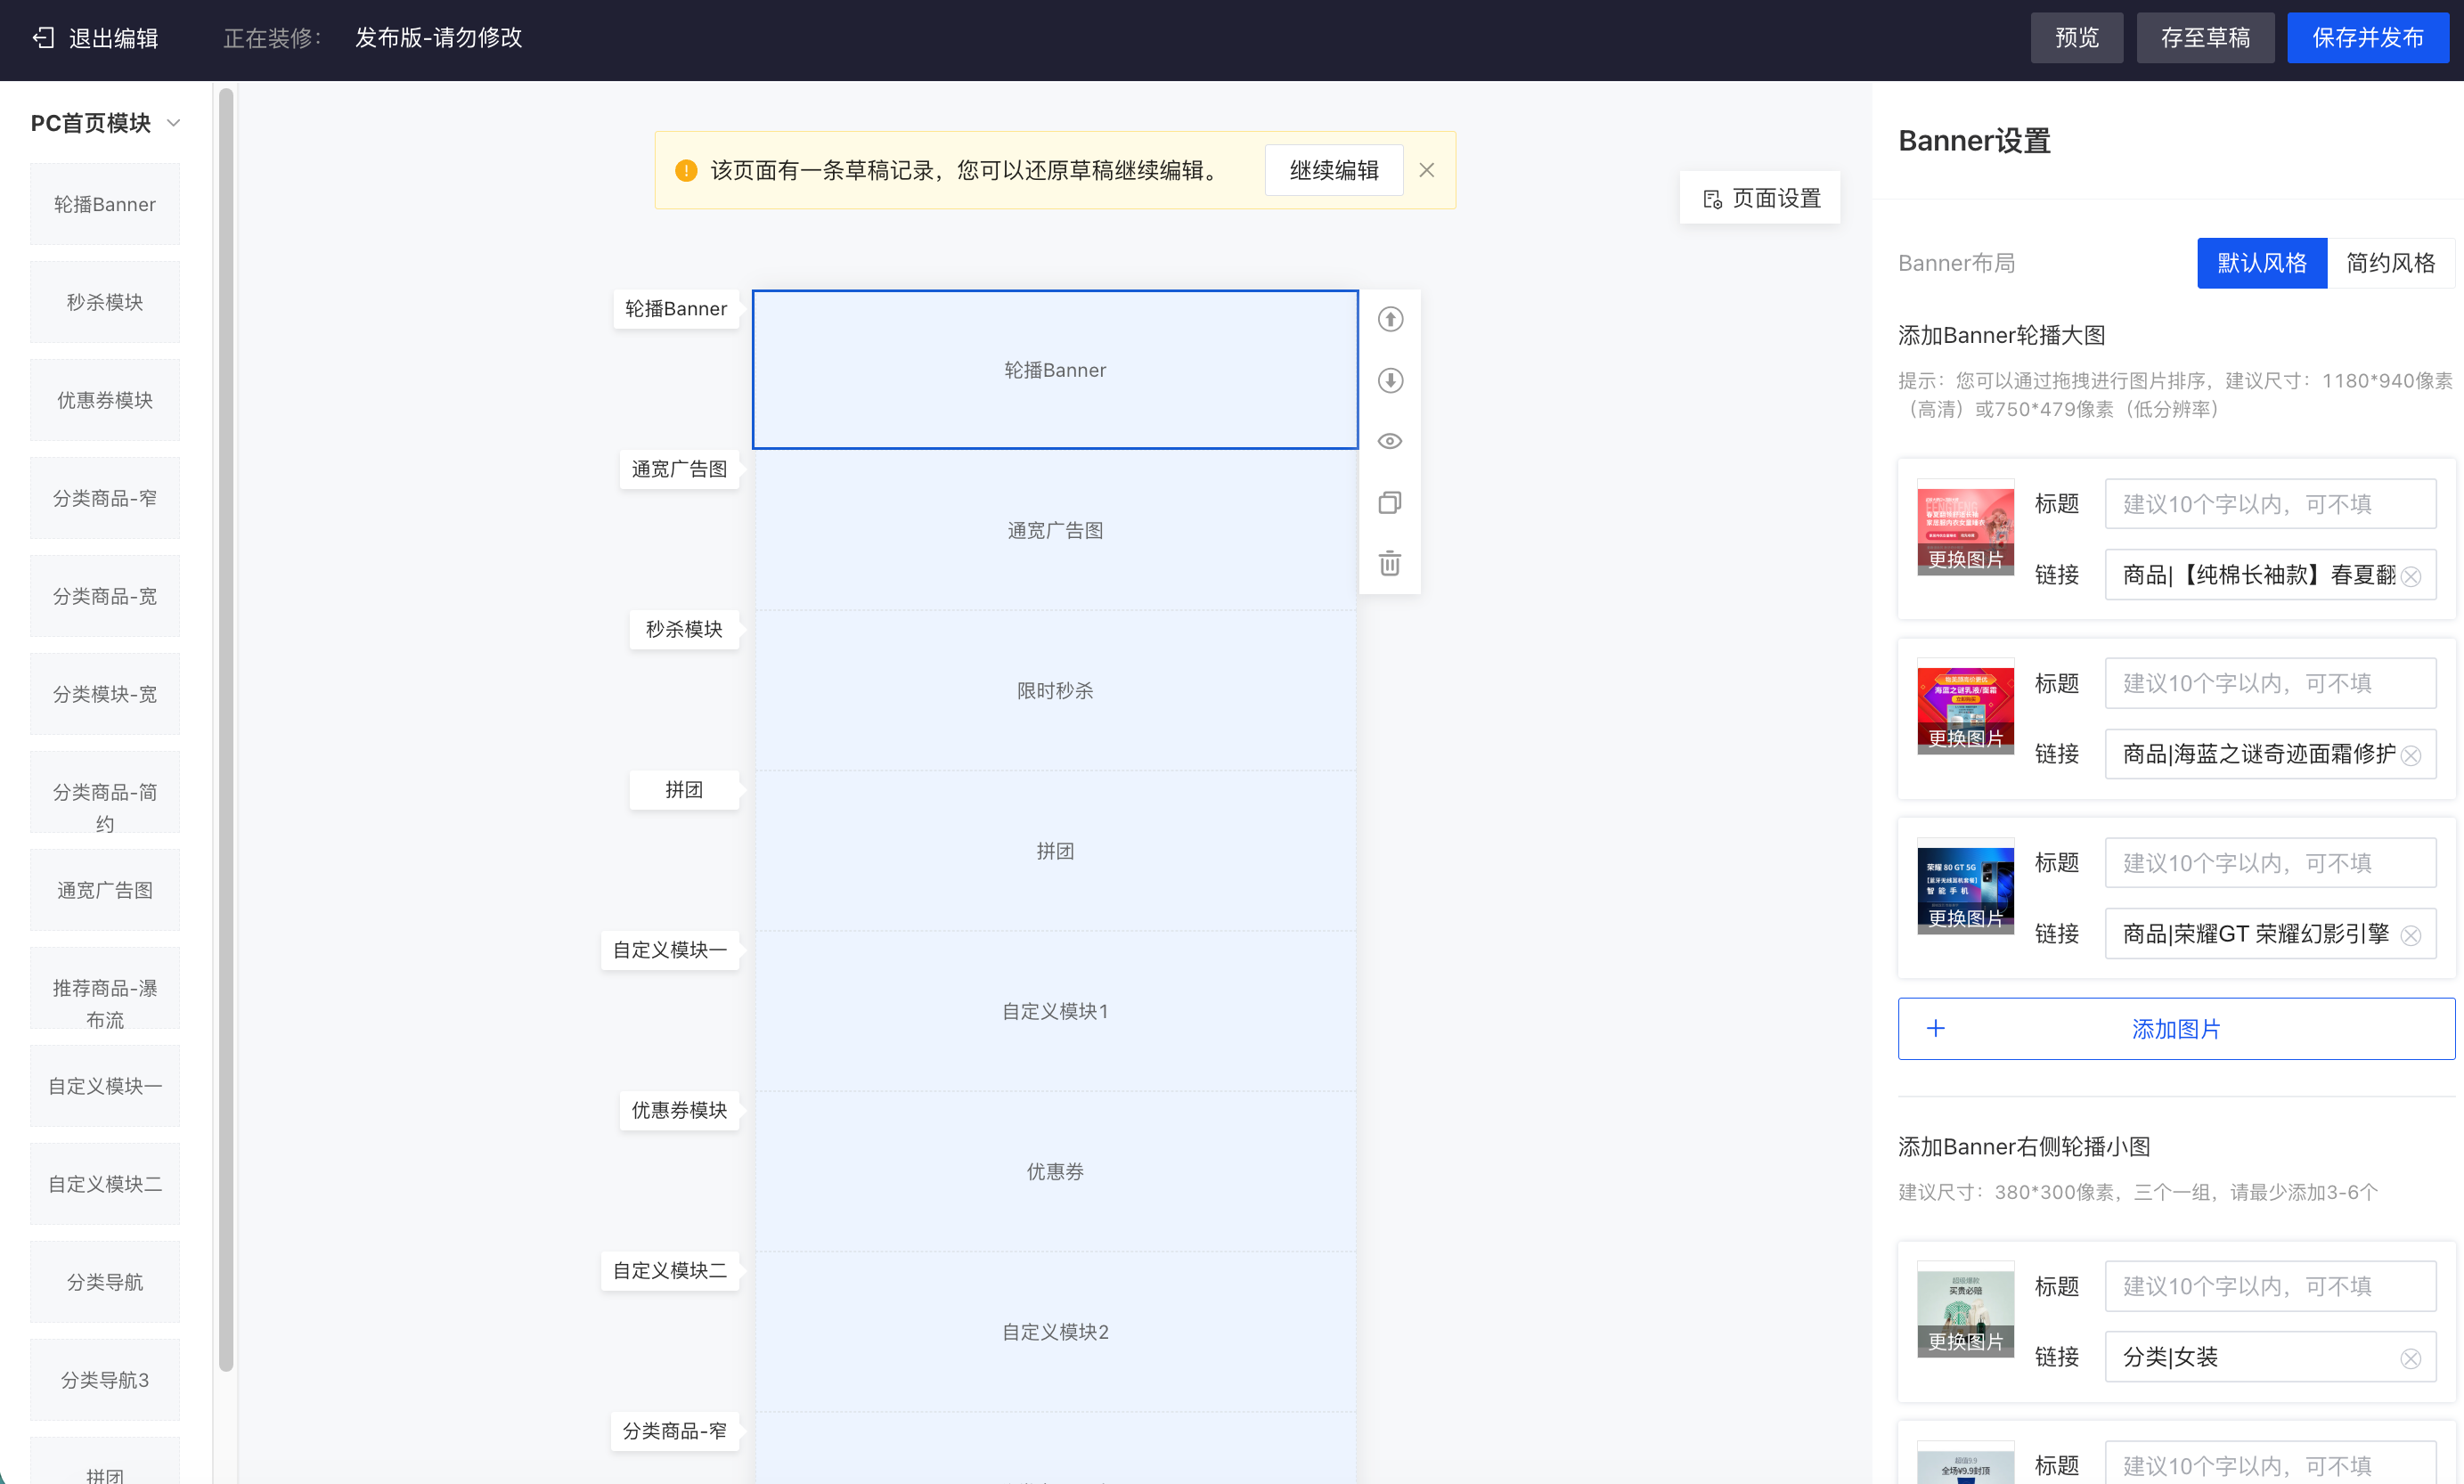Click the 秒杀模块 canvas label tag
The width and height of the screenshot is (2464, 1484).
684,629
